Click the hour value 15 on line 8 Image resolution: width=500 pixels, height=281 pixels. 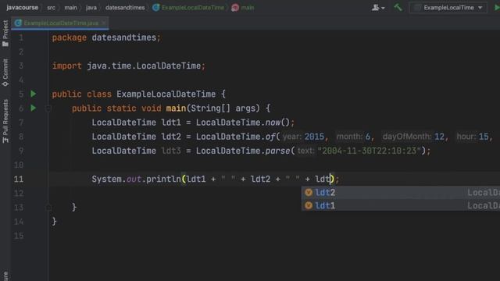coord(484,137)
